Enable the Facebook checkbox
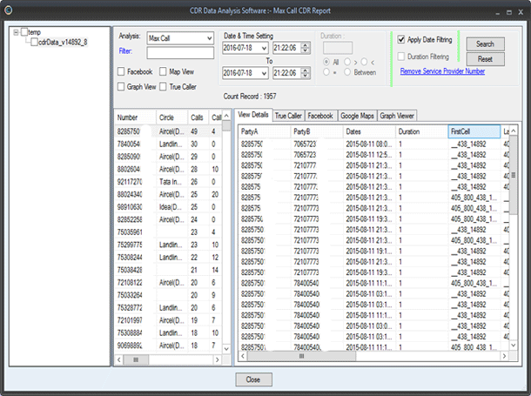 click(x=121, y=71)
